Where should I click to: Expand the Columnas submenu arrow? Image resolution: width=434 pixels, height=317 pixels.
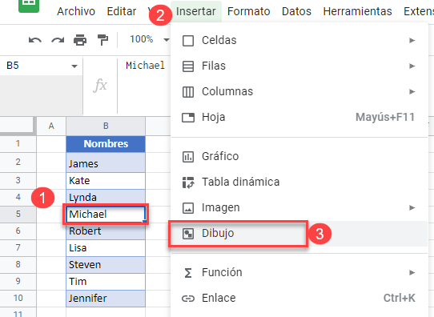tap(412, 91)
